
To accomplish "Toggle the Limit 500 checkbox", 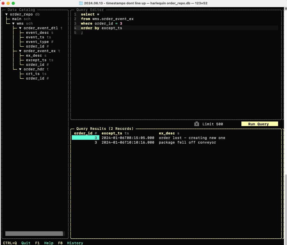I will pos(197,124).
